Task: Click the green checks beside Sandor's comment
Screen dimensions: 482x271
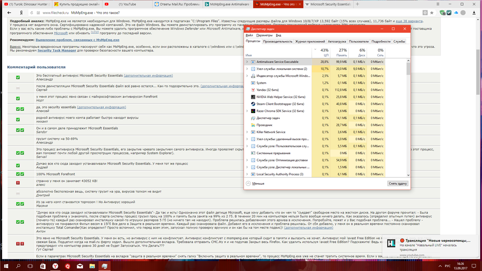Action: pyautogui.click(x=20, y=130)
